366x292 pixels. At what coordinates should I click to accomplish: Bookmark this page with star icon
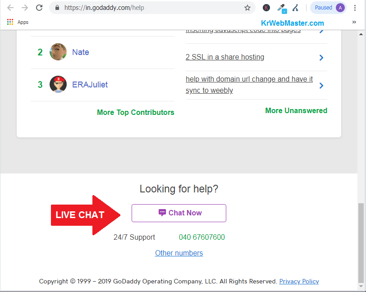pos(247,8)
